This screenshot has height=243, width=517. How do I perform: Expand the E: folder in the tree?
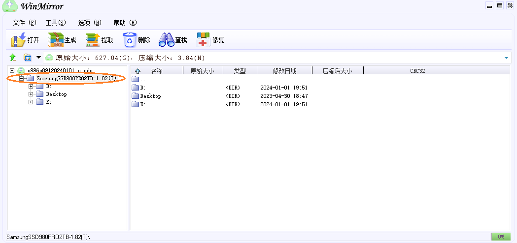point(31,102)
